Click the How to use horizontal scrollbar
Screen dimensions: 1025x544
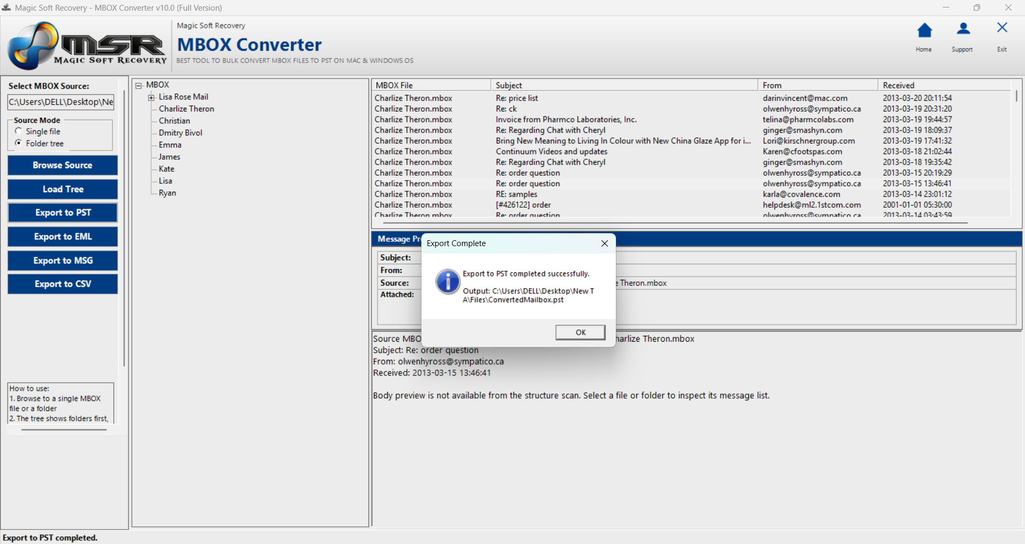(x=64, y=429)
